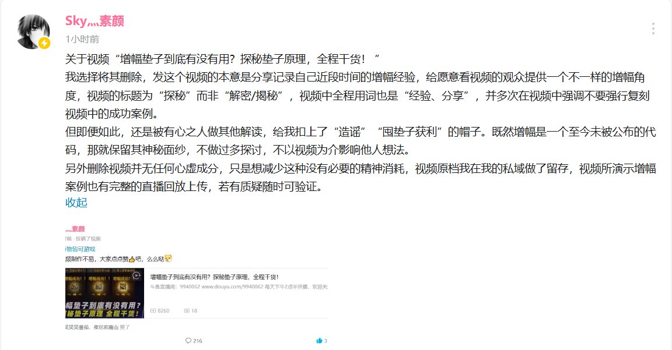Image resolution: width=672 pixels, height=350 pixels.
Task: Click the first paragraph of post text
Action: pyautogui.click(x=222, y=59)
